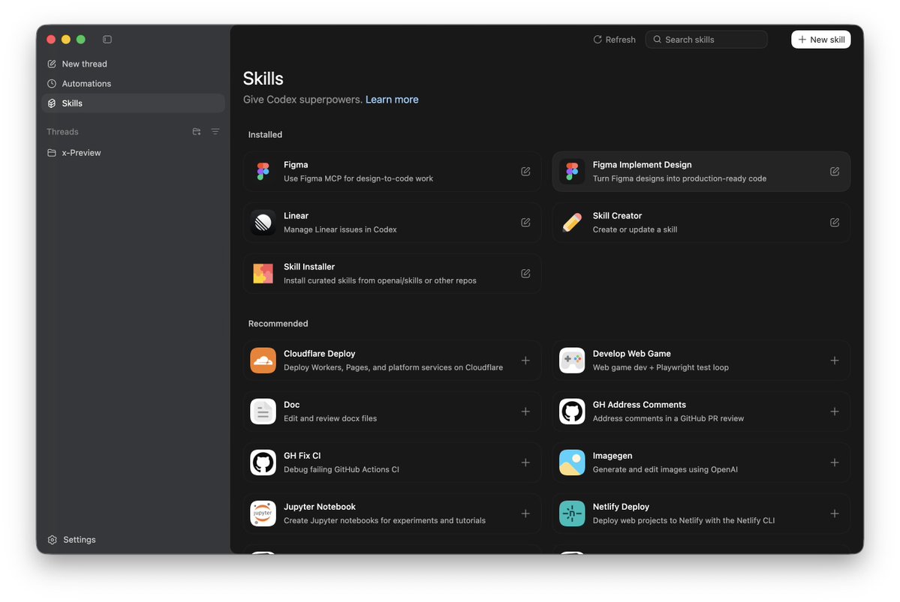Image resolution: width=900 pixels, height=602 pixels.
Task: Click the 'Debug failing GitHub Actions CI' text
Action: click(342, 469)
